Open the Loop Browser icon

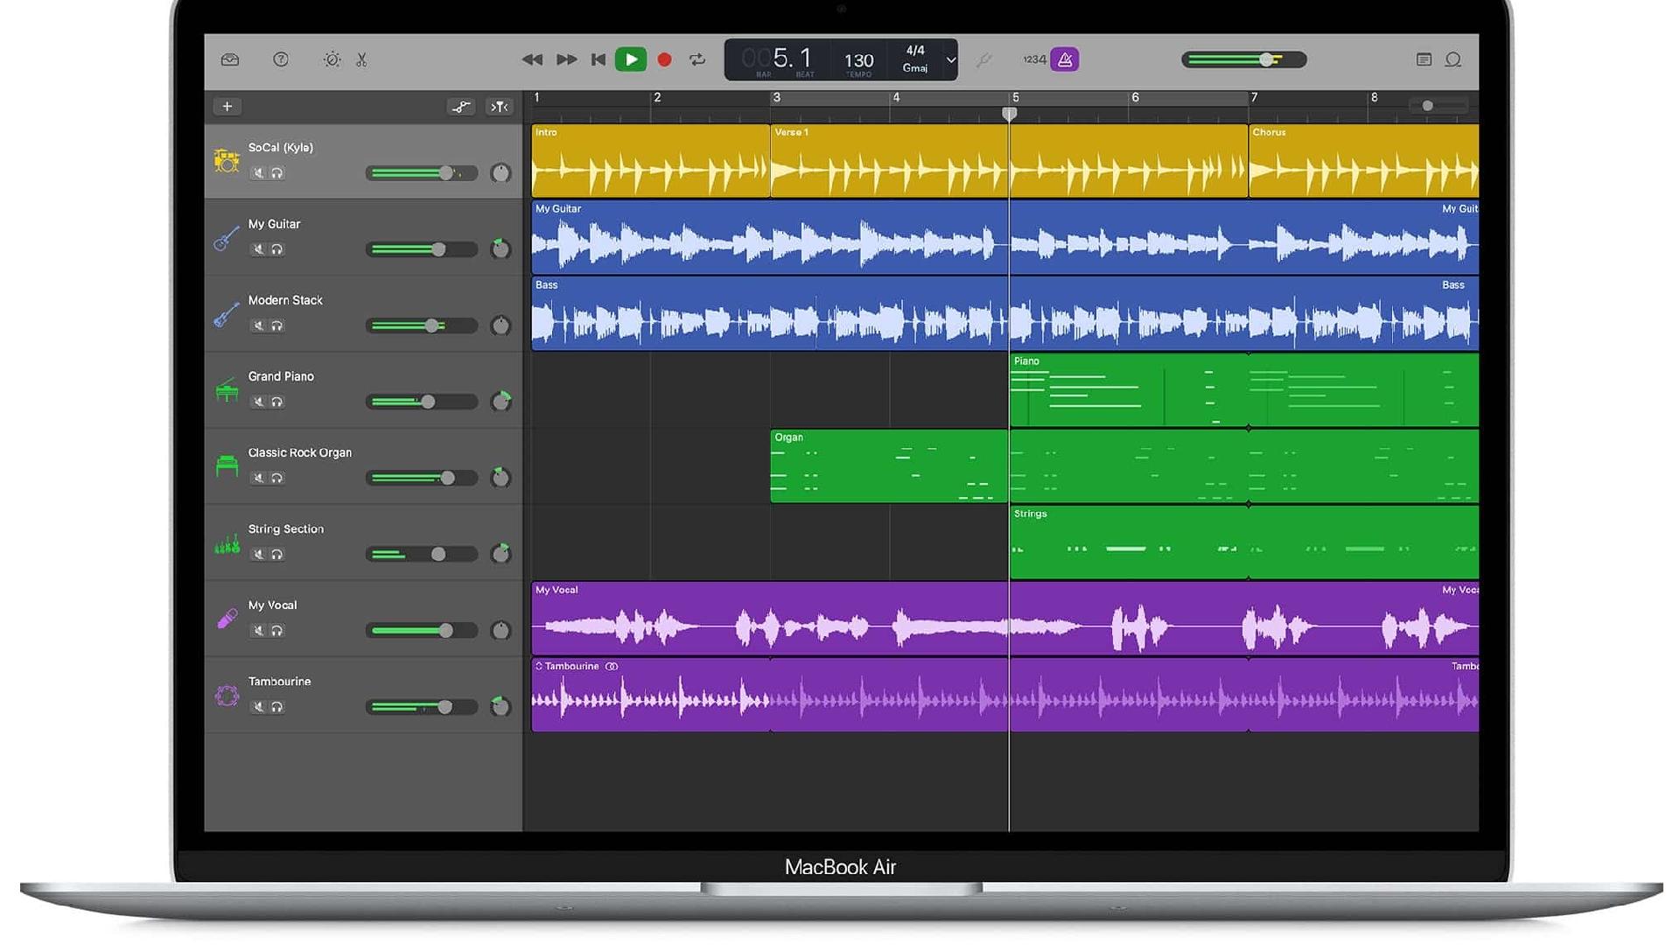click(1453, 59)
